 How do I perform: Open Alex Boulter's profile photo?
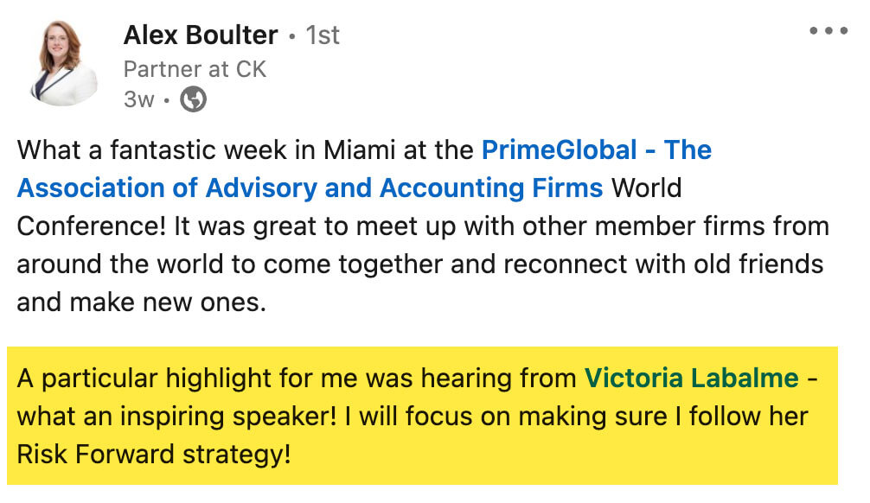64,64
